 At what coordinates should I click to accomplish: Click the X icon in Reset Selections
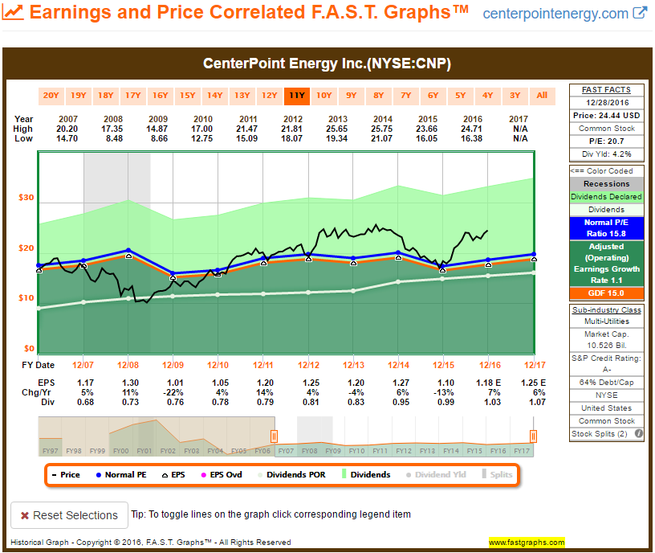(25, 515)
